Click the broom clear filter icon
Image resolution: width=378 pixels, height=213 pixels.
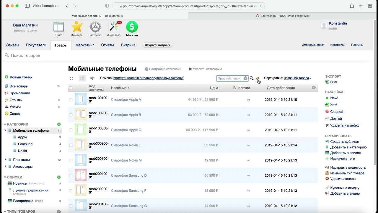[x=257, y=78]
